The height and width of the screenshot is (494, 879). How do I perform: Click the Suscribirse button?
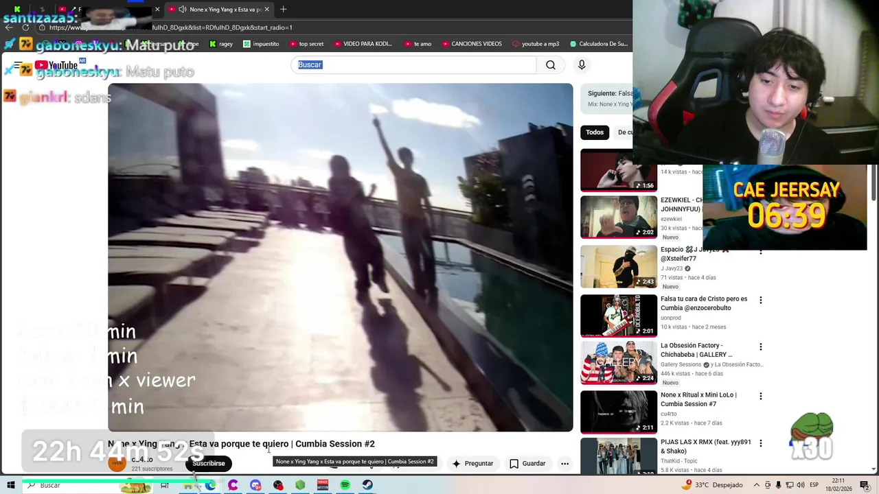pos(209,464)
